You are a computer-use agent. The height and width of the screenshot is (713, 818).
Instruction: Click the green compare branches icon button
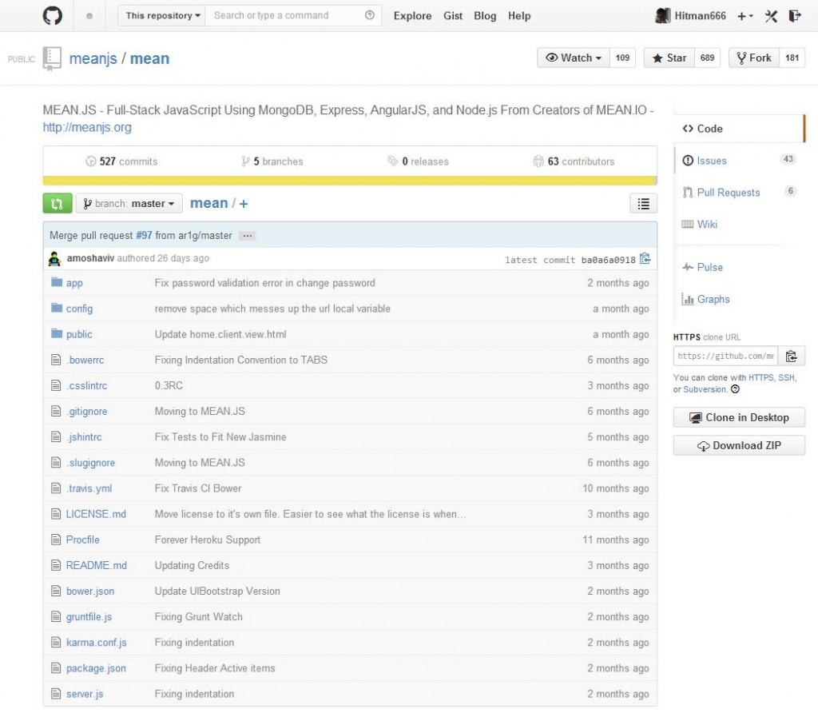58,204
